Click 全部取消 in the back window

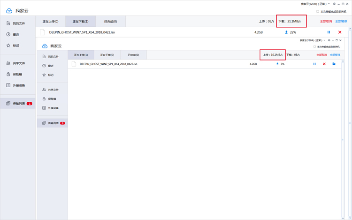(326, 21)
